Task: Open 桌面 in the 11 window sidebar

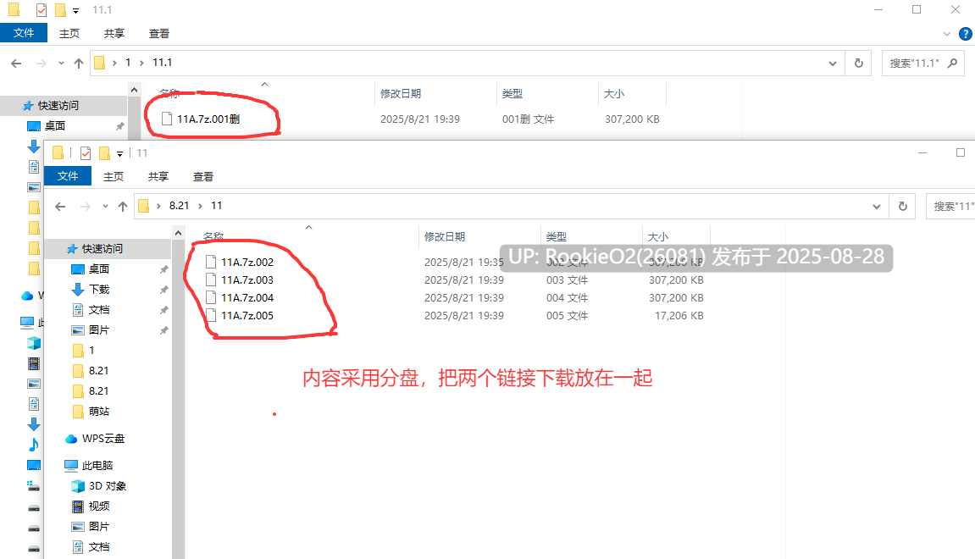Action: pyautogui.click(x=99, y=268)
